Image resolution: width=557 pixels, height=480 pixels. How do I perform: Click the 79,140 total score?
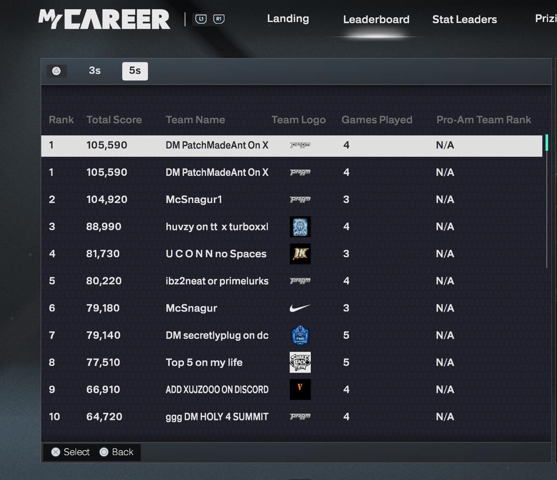point(103,335)
